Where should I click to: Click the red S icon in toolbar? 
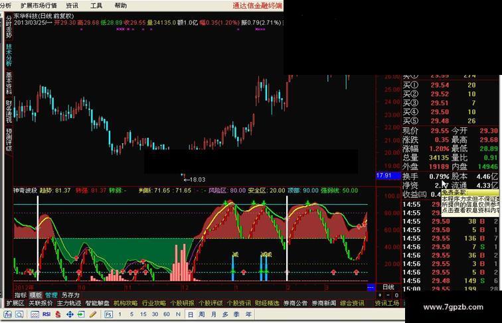point(58,314)
